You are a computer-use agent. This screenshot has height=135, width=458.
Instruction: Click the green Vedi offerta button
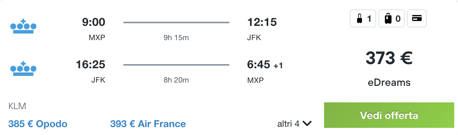point(389,115)
